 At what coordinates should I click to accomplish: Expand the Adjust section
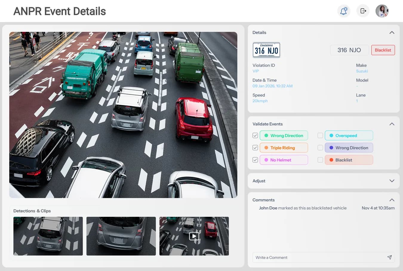[392, 181]
